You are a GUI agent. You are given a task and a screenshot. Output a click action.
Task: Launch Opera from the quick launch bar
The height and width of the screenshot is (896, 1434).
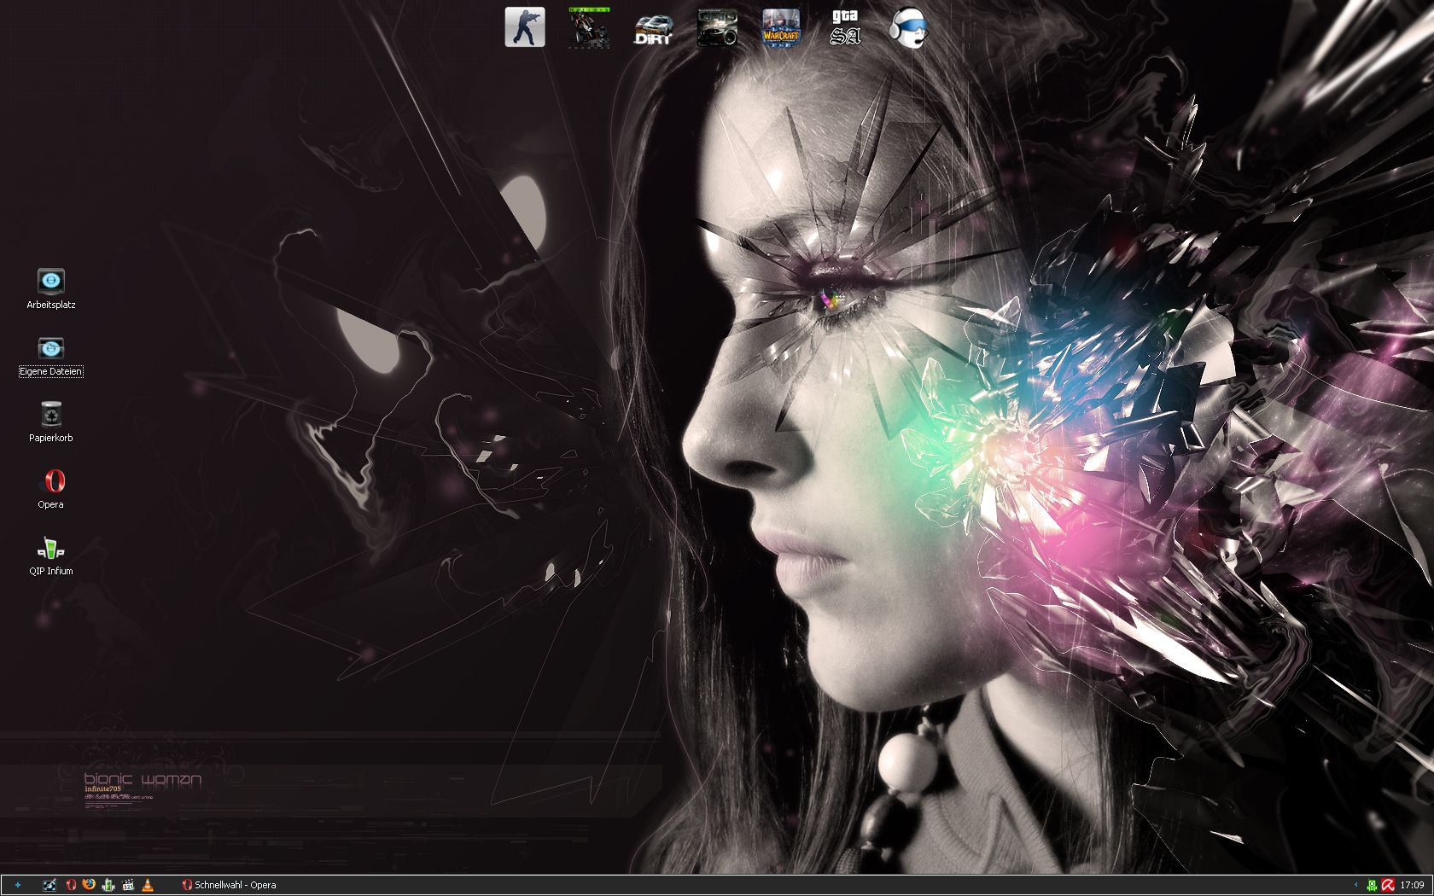[x=71, y=885]
